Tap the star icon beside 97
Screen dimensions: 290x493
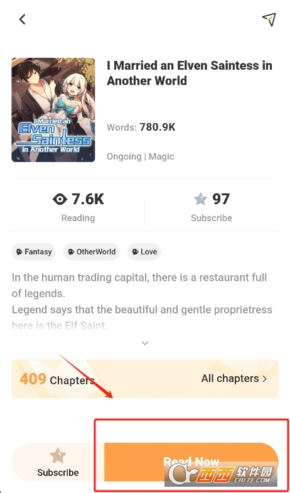[x=200, y=199]
